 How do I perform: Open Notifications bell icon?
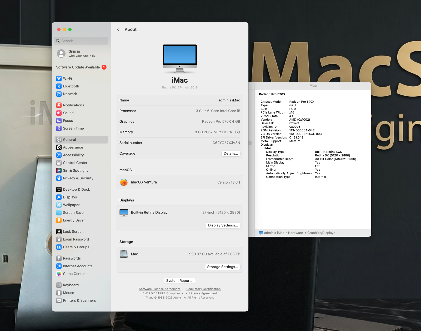click(x=59, y=105)
